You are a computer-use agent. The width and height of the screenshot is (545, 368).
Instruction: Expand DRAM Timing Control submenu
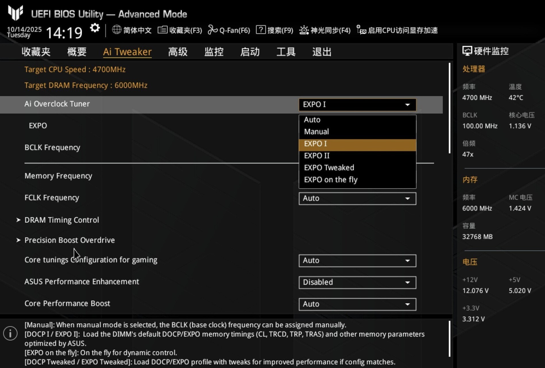[61, 220]
